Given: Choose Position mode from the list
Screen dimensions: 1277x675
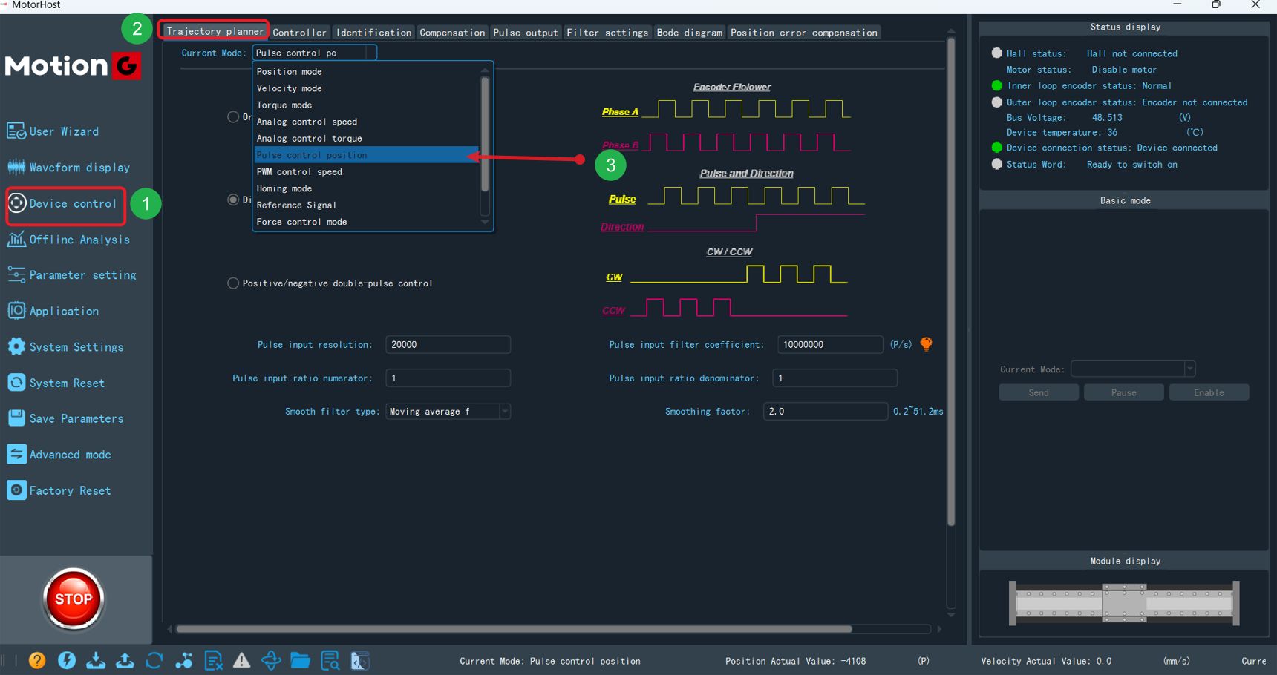Looking at the screenshot, I should [367, 71].
